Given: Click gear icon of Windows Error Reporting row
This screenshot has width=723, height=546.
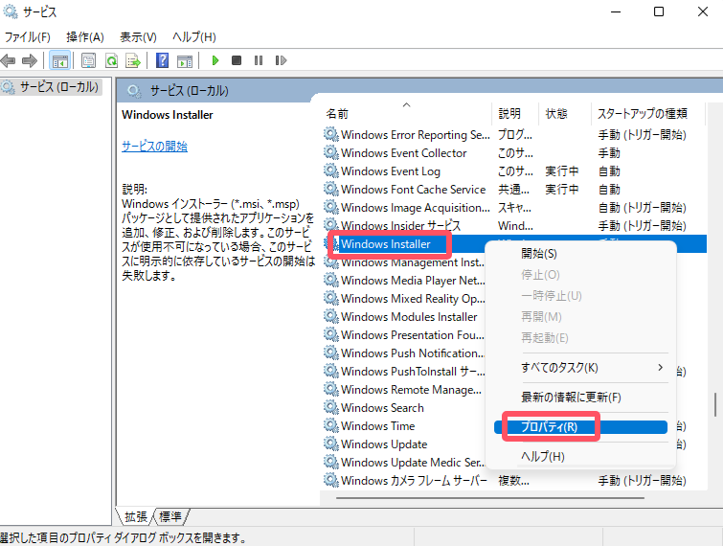Looking at the screenshot, I should point(331,134).
